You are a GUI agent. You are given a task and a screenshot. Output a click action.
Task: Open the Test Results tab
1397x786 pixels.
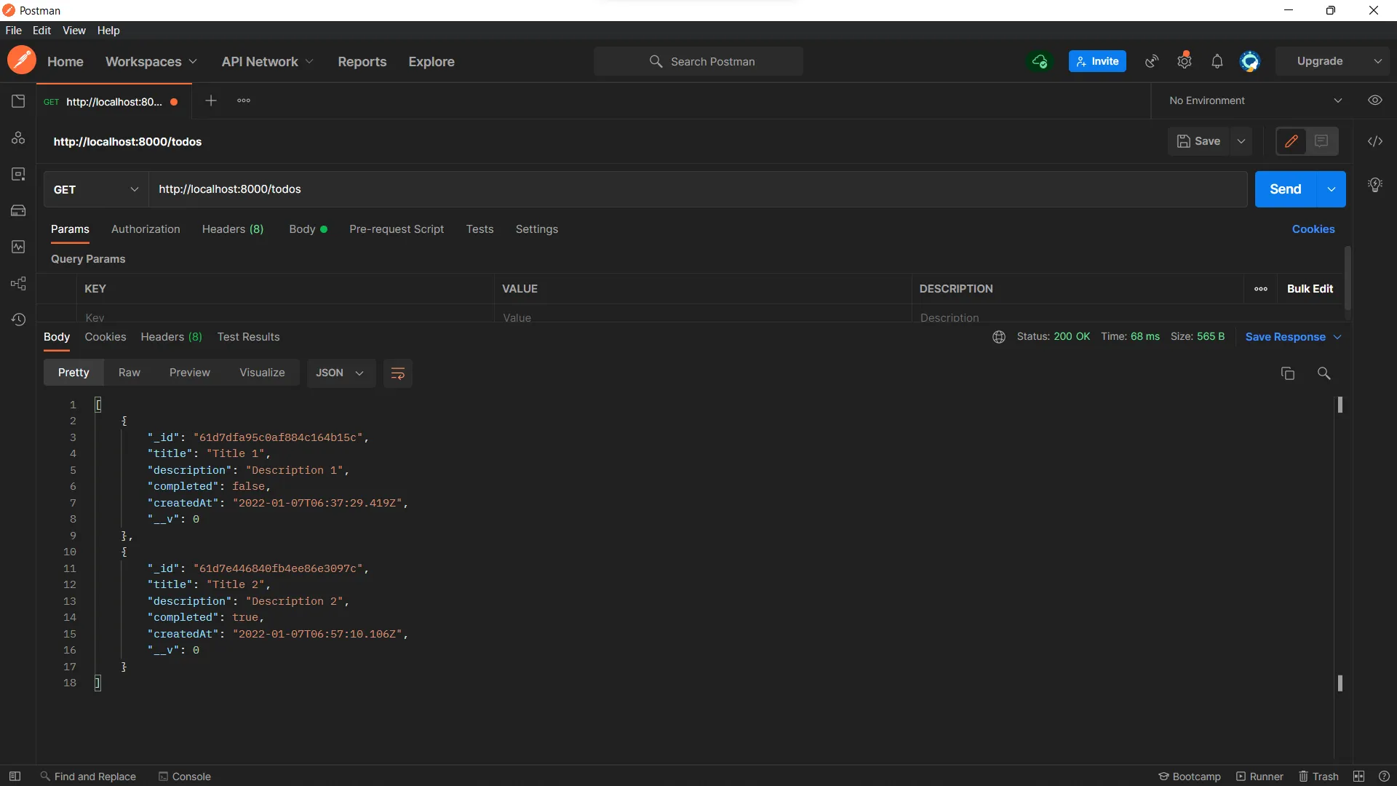(248, 337)
